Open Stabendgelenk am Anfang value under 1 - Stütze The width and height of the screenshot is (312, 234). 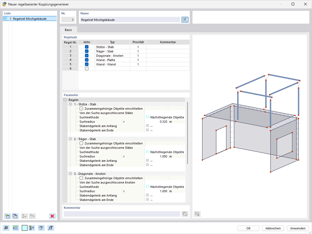click(165, 126)
